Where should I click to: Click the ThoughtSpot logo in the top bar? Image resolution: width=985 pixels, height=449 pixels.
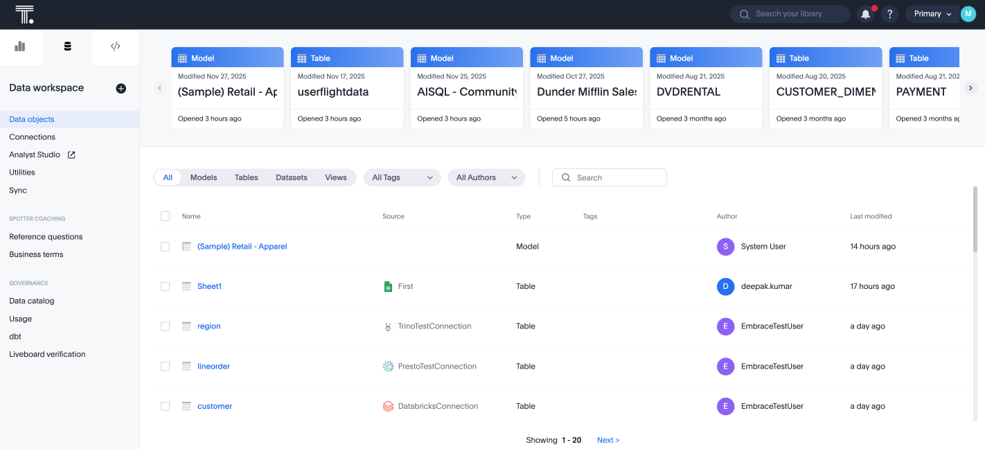(24, 14)
